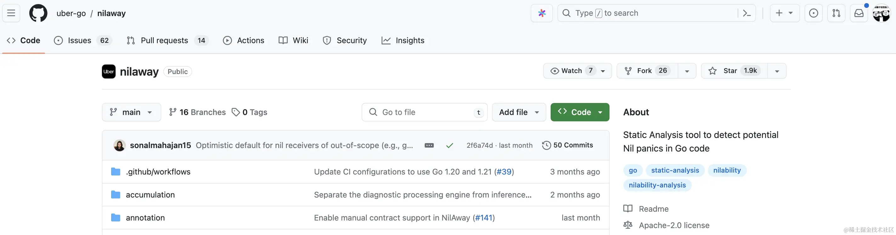Click the license scale icon

coord(628,225)
